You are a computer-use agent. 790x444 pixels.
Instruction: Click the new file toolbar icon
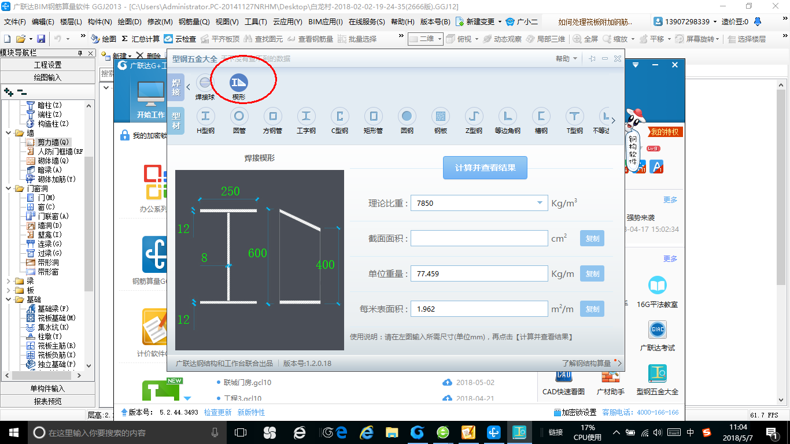[x=7, y=39]
